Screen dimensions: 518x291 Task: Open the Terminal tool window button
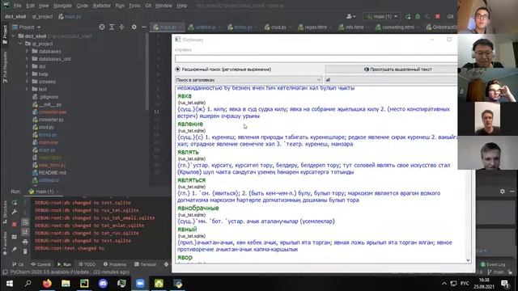point(146,264)
